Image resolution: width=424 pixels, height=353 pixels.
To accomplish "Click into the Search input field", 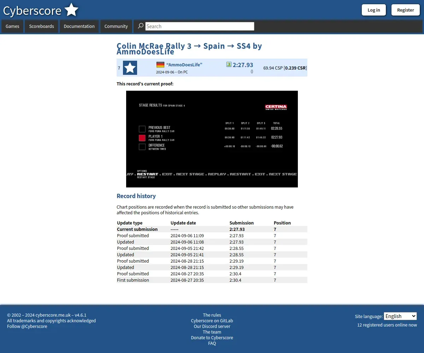I will (x=200, y=26).
